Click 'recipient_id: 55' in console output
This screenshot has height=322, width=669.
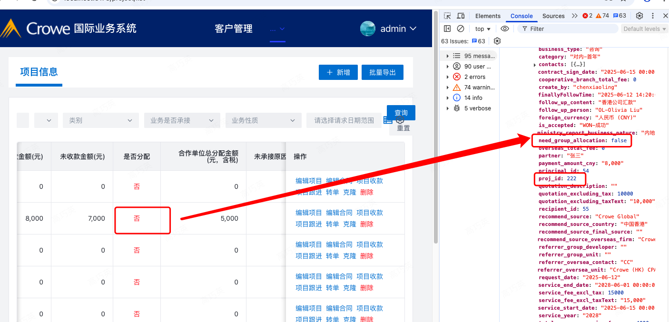coord(563,209)
